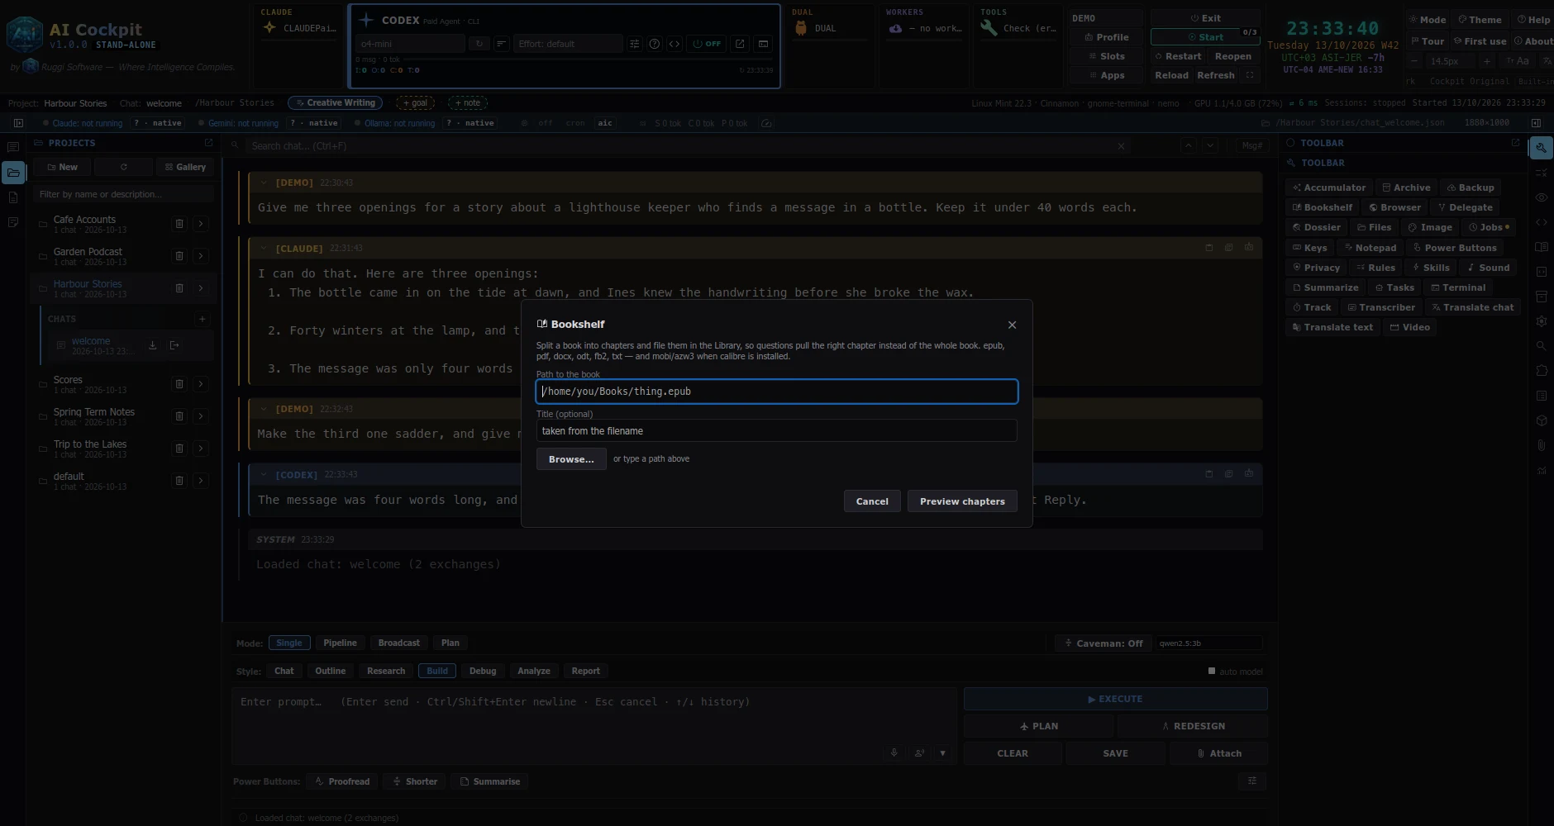Viewport: 1554px width, 826px height.
Task: Delete the Cafe Accounts project via trash icon
Action: [179, 224]
